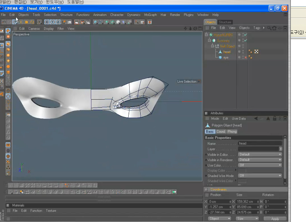The image size is (306, 222).
Task: Click the Apply button
Action: point(275,219)
